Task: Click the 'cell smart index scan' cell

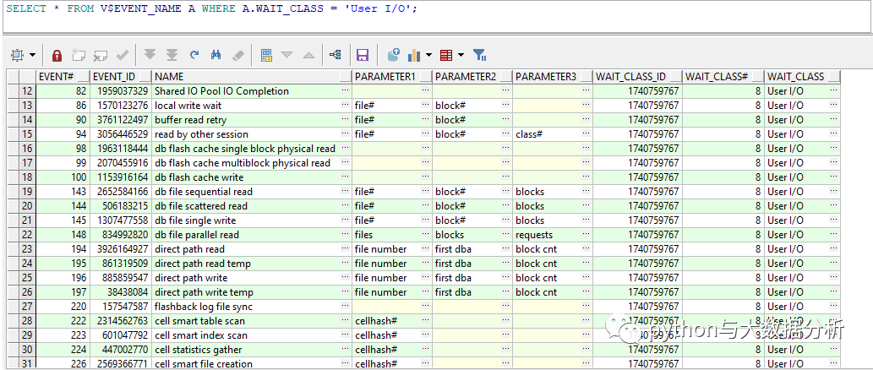Action: pos(252,335)
